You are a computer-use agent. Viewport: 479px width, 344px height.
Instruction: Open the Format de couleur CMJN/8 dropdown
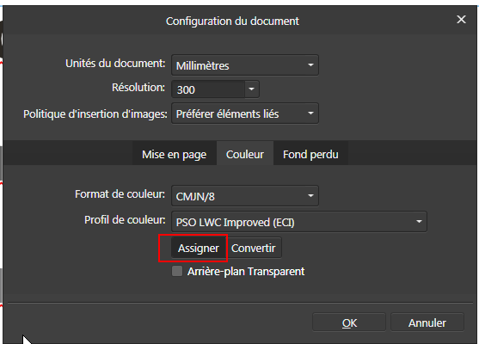point(245,196)
